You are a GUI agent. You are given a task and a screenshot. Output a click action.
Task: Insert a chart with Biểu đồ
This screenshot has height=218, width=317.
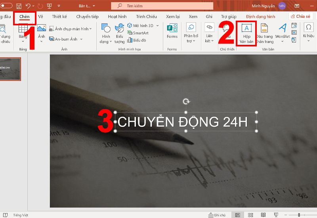(x=137, y=40)
